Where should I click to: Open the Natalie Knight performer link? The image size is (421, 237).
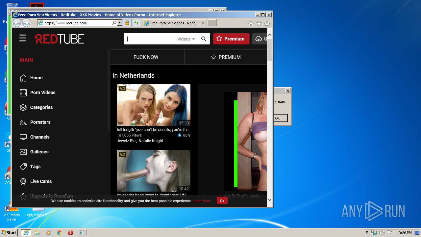tap(151, 141)
